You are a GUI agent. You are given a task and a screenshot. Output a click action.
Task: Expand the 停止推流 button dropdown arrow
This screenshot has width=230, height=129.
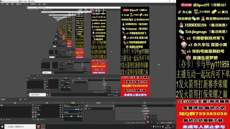pyautogui.click(x=175, y=106)
